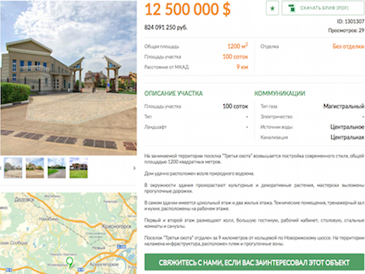Click the Ландшафт label
Image resolution: width=365 pixels, height=274 pixels.
[156, 127]
